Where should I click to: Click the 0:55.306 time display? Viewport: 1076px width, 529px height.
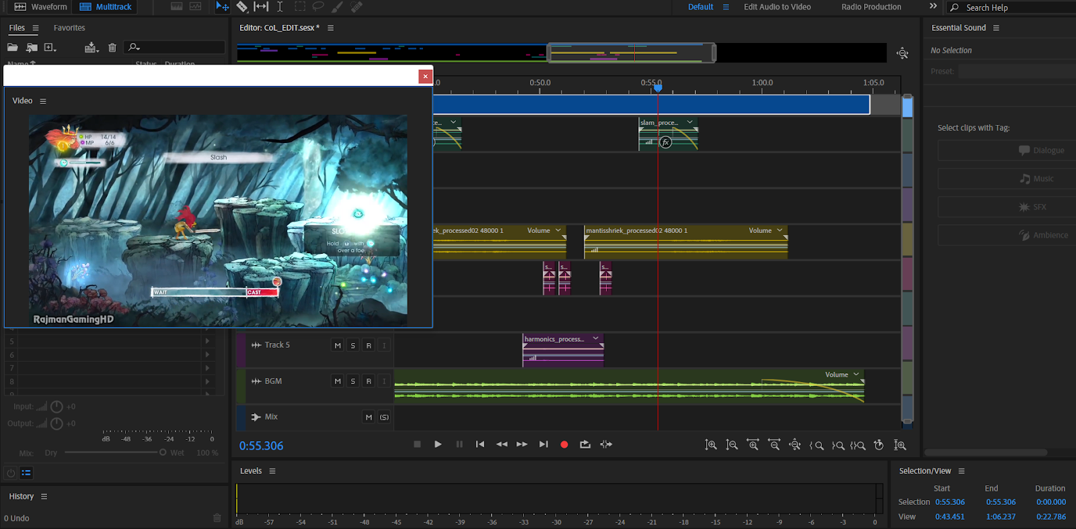point(261,446)
